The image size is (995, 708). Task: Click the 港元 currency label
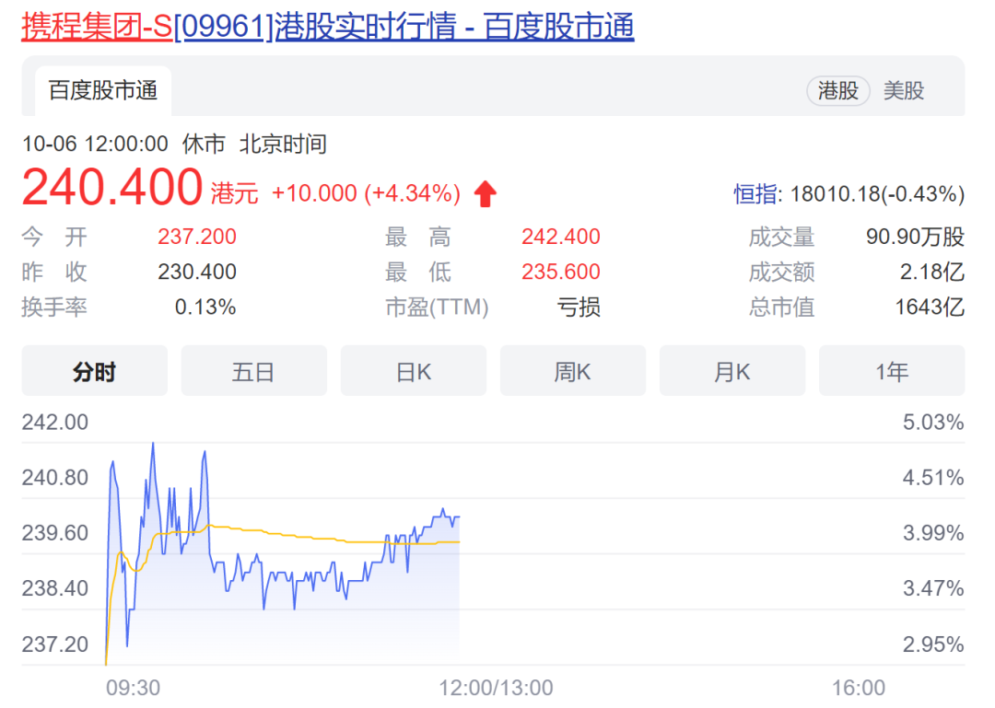pyautogui.click(x=234, y=193)
